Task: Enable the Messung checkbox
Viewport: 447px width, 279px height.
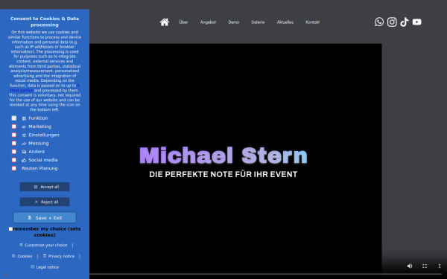Action: (14, 143)
